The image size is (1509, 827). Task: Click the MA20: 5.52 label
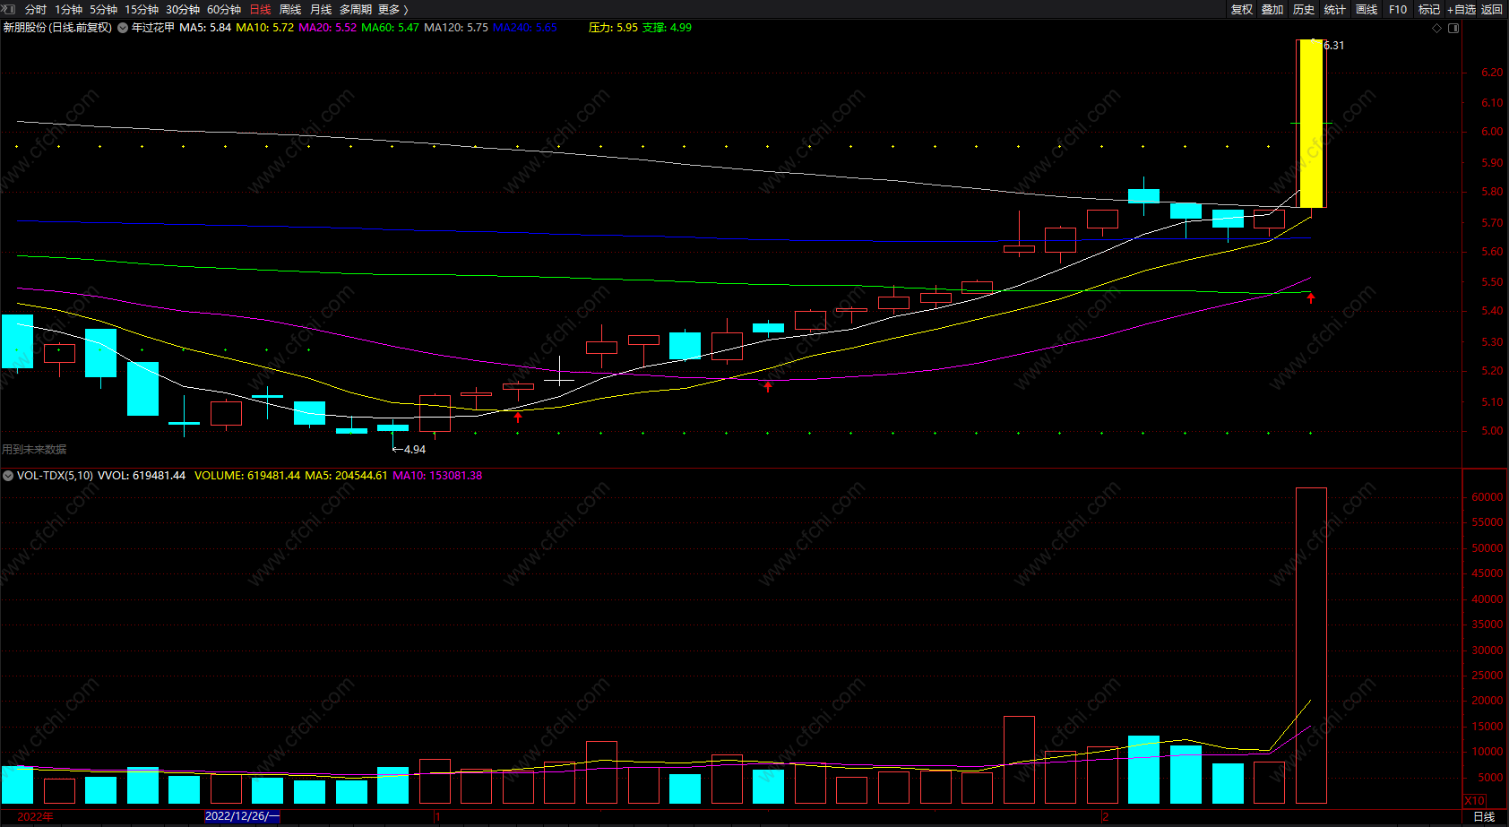coord(327,28)
